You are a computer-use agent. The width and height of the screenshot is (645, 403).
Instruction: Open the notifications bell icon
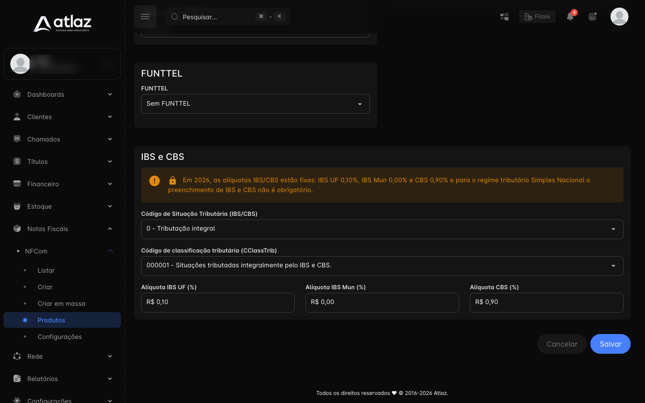click(x=570, y=17)
